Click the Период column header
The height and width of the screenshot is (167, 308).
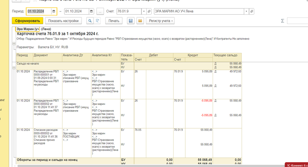coord(24,57)
